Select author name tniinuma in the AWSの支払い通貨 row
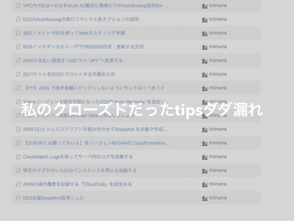Screen dimensions: 294x221 (218, 60)
